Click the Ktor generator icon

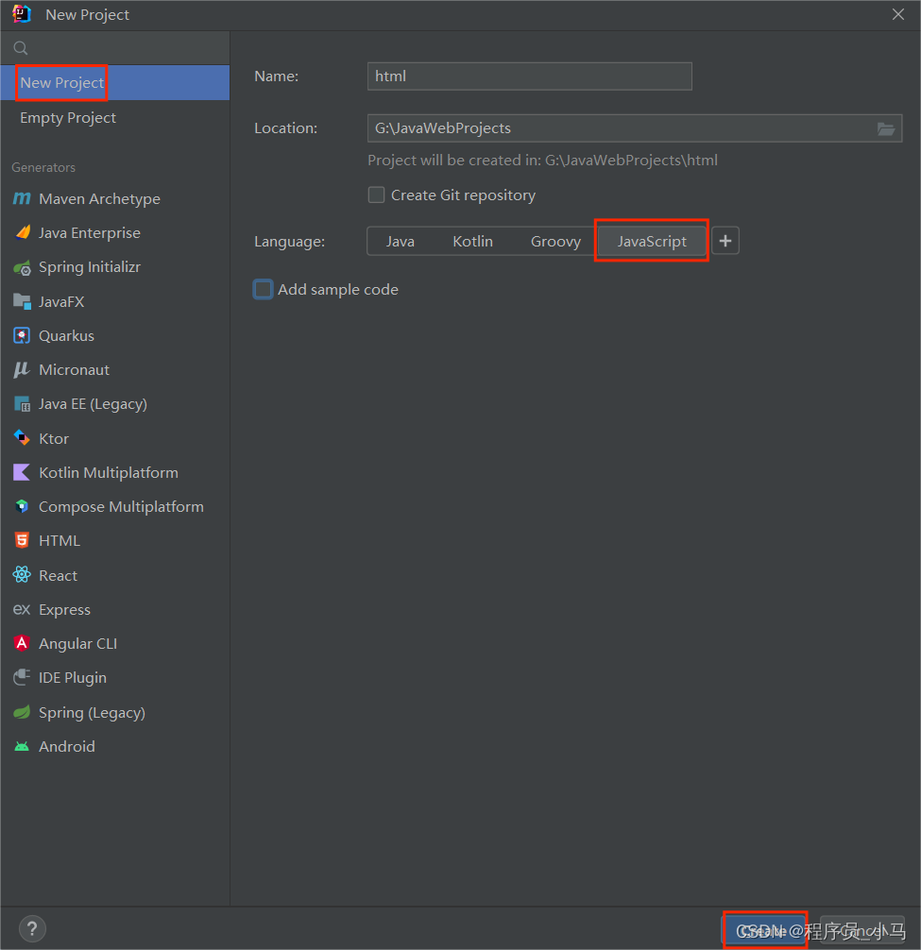[x=22, y=438]
